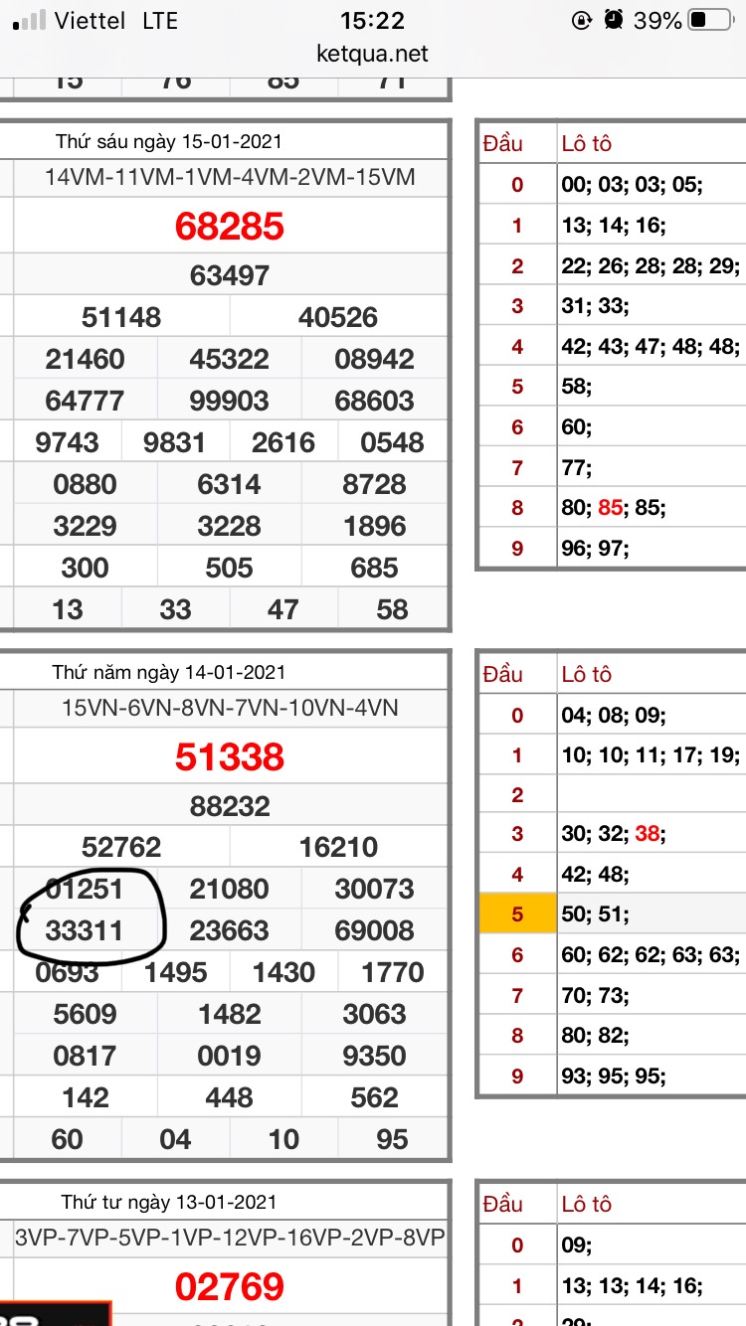The image size is (746, 1326).
Task: Click special prize number 68285
Action: (x=230, y=227)
